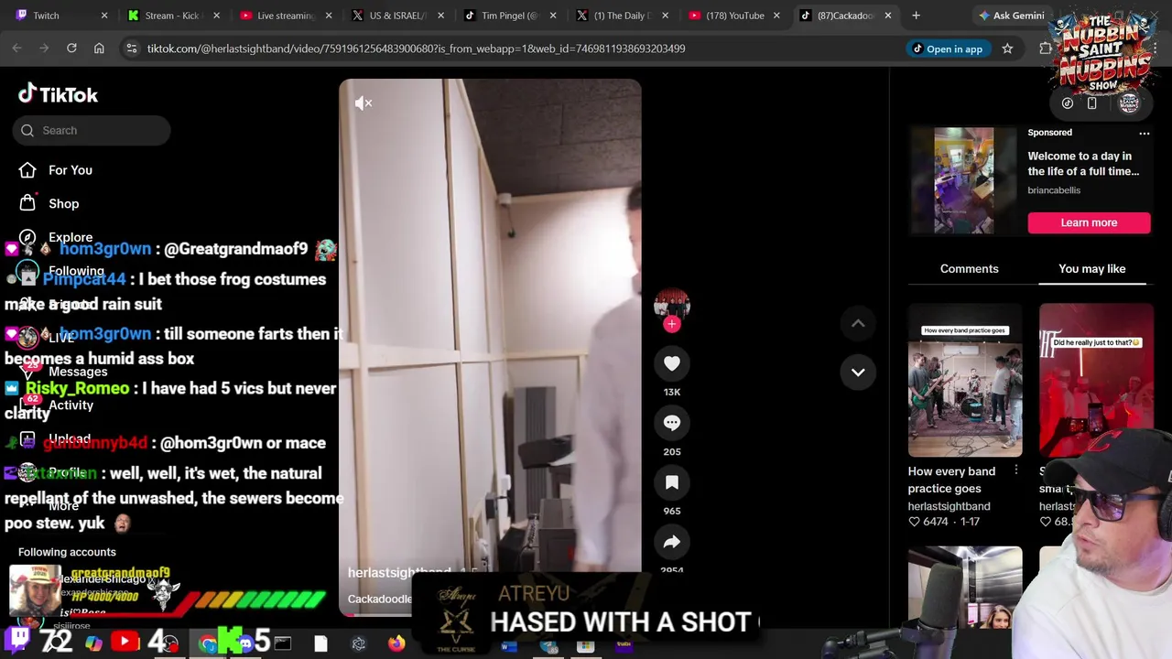Follow herlastsightband using the red plus badge
This screenshot has height=659, width=1172.
click(672, 324)
